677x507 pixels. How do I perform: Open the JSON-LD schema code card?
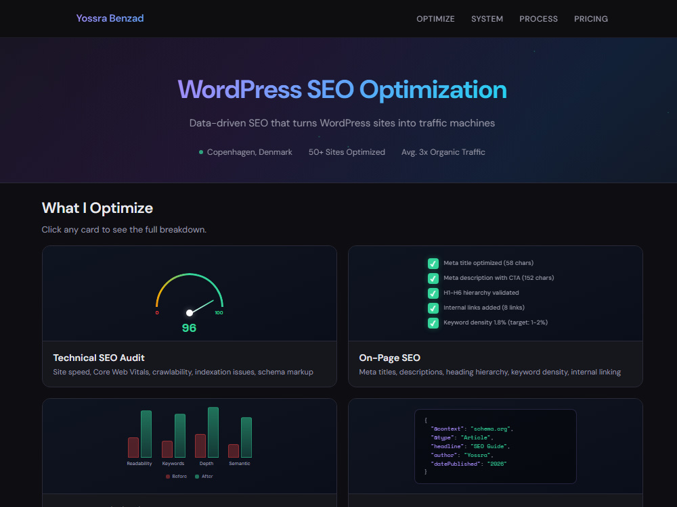pyautogui.click(x=496, y=446)
